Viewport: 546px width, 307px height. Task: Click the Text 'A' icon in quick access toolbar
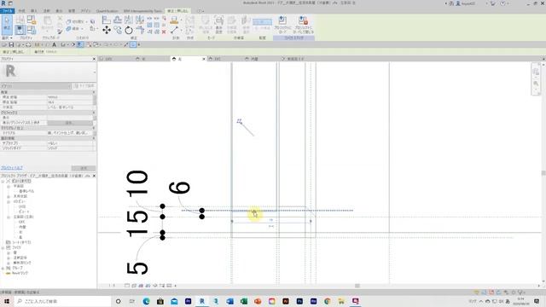pos(54,44)
